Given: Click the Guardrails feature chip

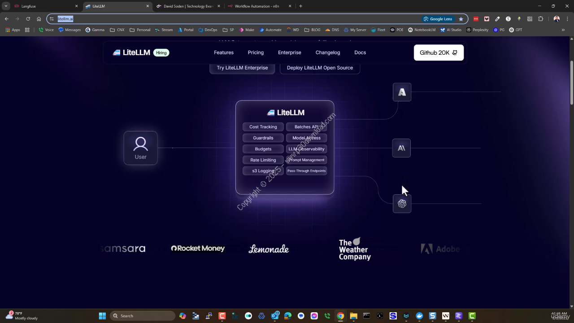Looking at the screenshot, I should pos(263,138).
